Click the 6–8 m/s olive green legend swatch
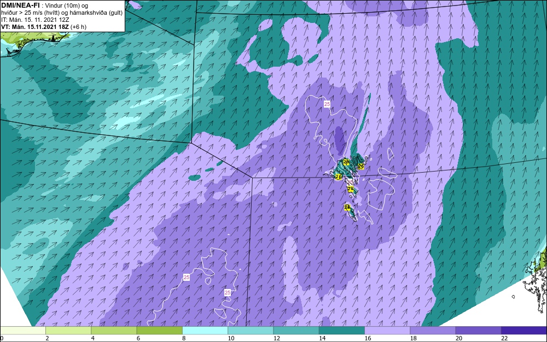The image size is (547, 342). pyautogui.click(x=159, y=330)
